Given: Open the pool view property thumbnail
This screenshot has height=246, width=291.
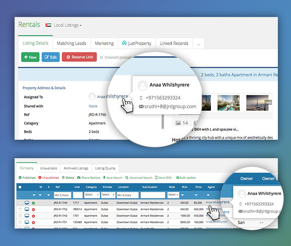Looking at the screenshot, I should (x=228, y=103).
